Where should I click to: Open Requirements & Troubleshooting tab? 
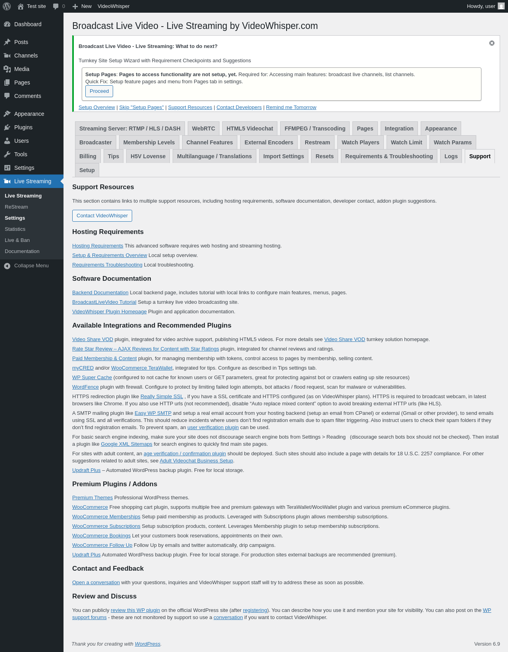389,156
